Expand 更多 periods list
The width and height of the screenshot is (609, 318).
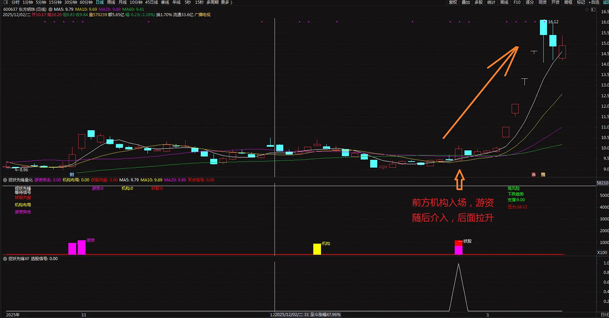225,2
